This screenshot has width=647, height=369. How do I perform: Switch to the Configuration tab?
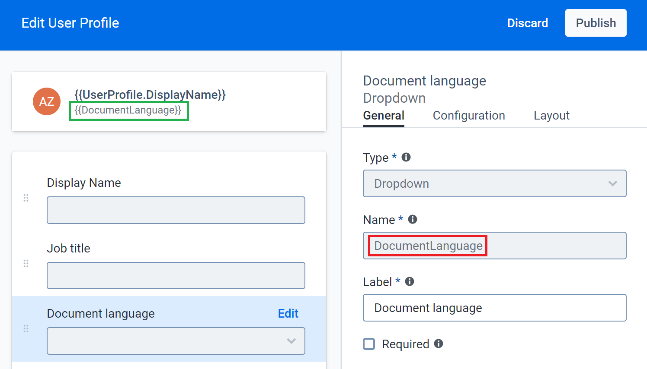tap(469, 115)
